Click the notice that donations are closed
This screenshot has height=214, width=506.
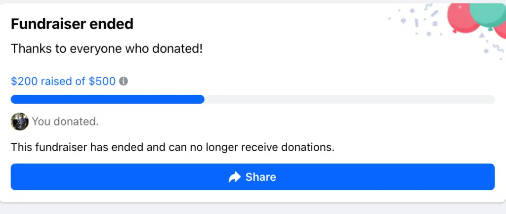[x=172, y=147]
